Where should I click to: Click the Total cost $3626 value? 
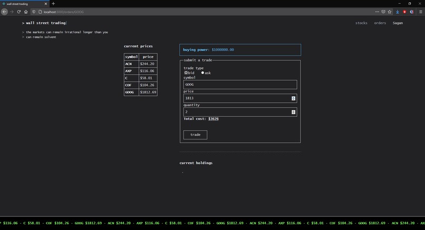coord(214,119)
